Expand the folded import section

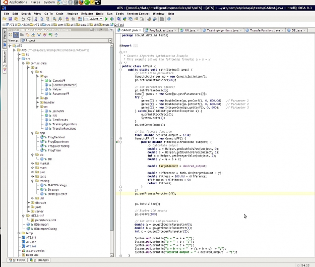120,45
